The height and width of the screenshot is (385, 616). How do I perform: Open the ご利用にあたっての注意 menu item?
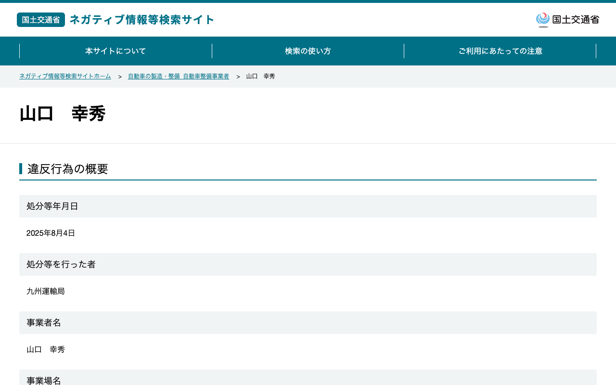(x=500, y=51)
